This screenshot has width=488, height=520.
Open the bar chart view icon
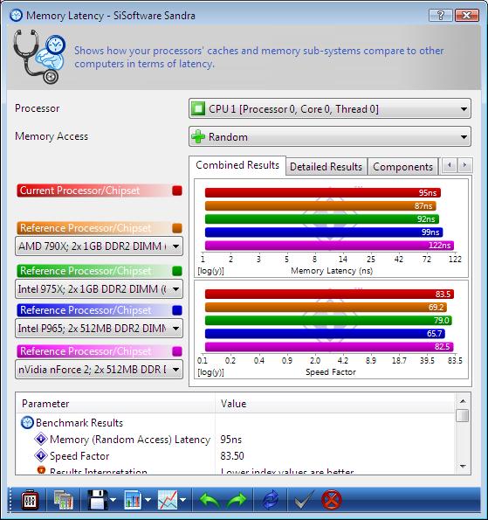[133, 500]
